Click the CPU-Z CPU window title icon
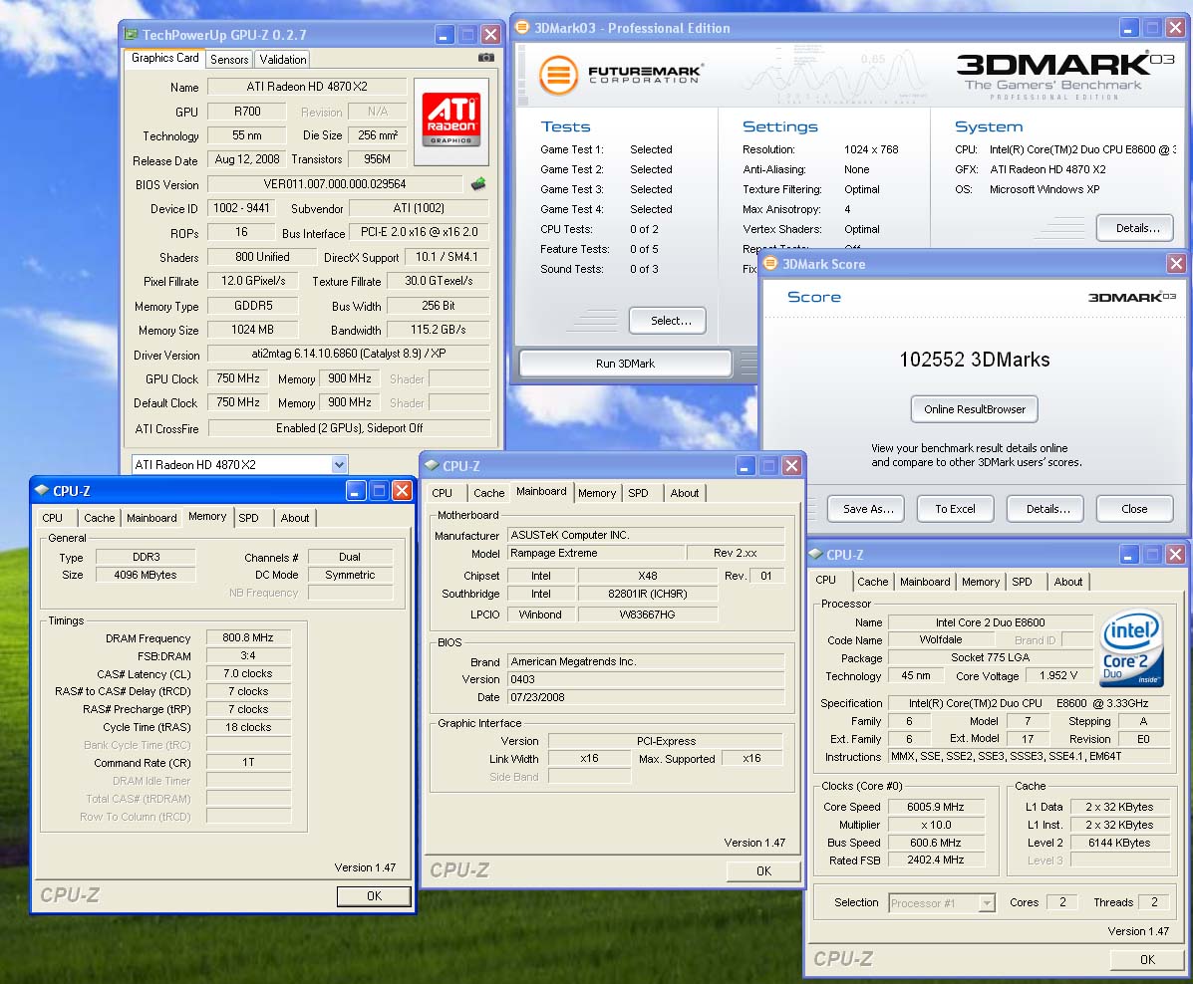 pos(815,555)
